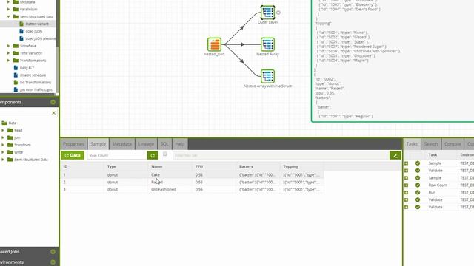Open the Metadata tab in bottom panel
Viewport: 474px width, 266px height.
point(121,144)
